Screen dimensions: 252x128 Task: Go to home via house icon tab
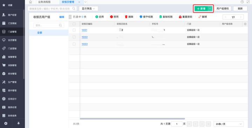pyautogui.click(x=30, y=2)
